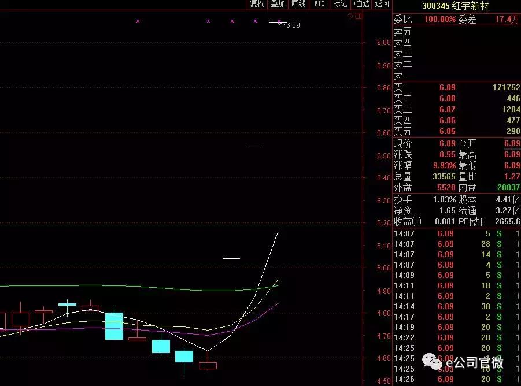Viewport: 521px width, 386px height.
Task: Click the 流通 3.27亿 value
Action: click(x=508, y=210)
